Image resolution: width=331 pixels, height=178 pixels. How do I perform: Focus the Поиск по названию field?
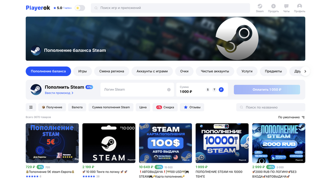pos(270,107)
